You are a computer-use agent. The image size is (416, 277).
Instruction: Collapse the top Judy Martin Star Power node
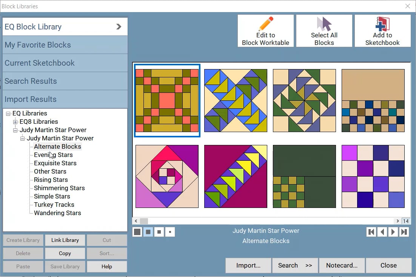point(15,130)
